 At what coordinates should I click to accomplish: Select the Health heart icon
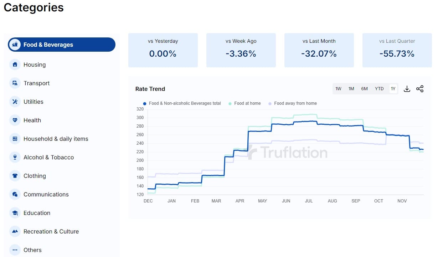coord(15,120)
